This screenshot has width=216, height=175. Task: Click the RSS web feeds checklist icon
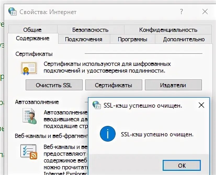[x=29, y=151]
